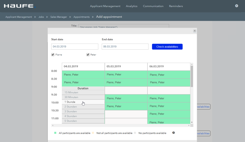Open the settings gear icon
This screenshot has width=245, height=142.
coord(236,6)
